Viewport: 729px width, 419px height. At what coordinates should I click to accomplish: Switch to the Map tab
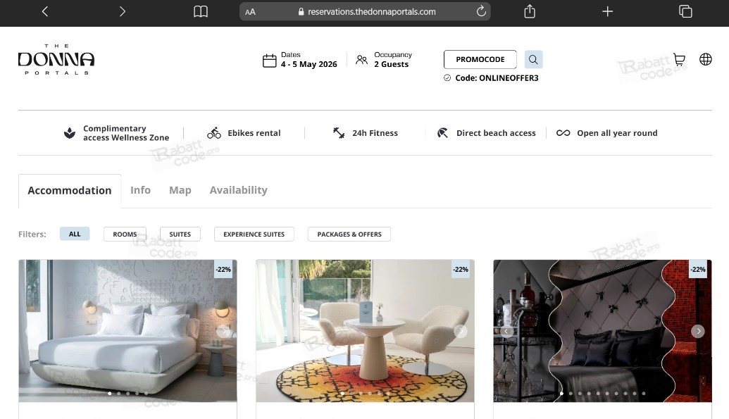[180, 190]
